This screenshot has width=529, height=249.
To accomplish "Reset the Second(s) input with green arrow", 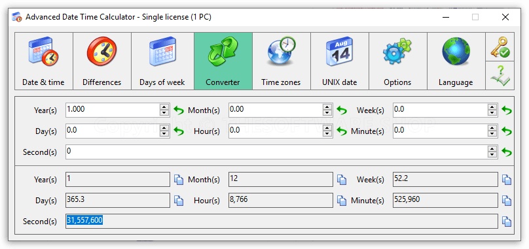I will click(x=506, y=152).
